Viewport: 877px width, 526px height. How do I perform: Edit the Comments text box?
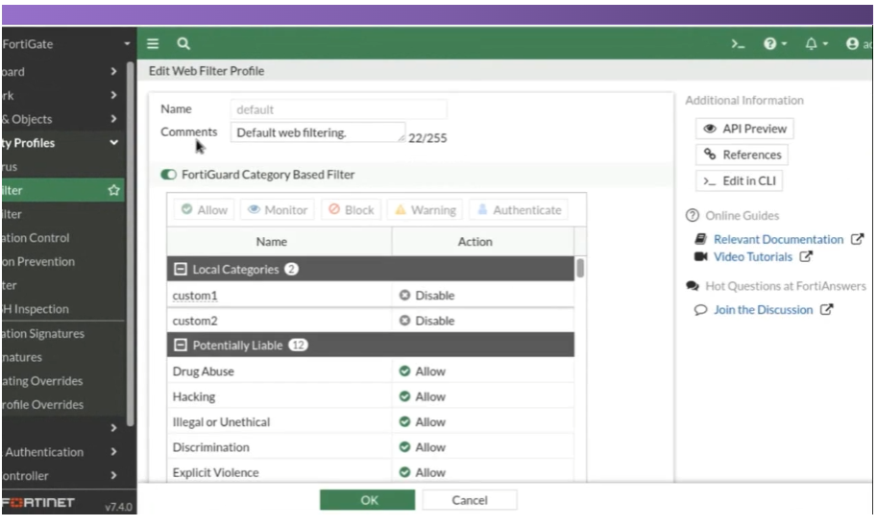tap(318, 133)
